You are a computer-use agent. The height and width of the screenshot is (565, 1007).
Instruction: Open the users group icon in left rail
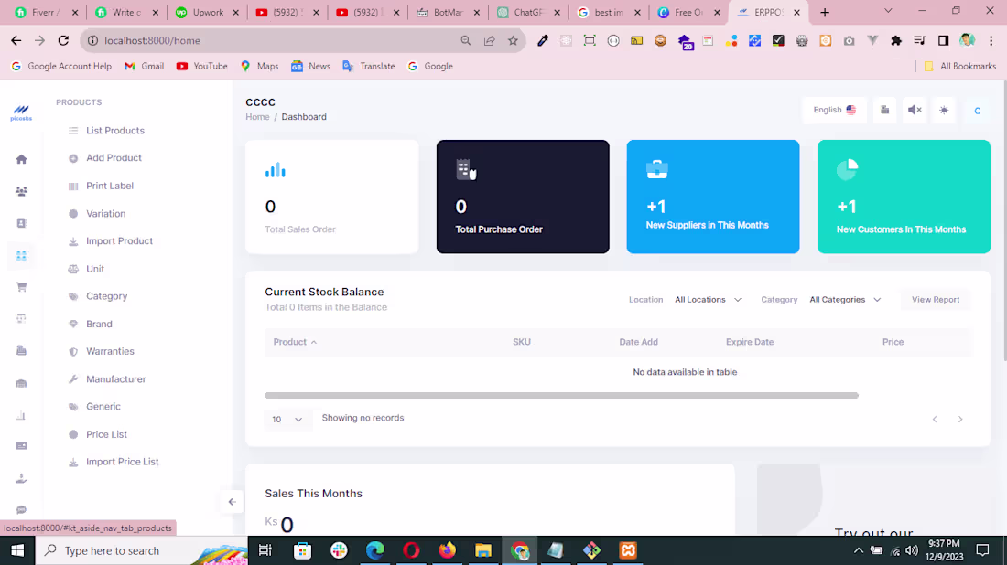click(x=21, y=191)
